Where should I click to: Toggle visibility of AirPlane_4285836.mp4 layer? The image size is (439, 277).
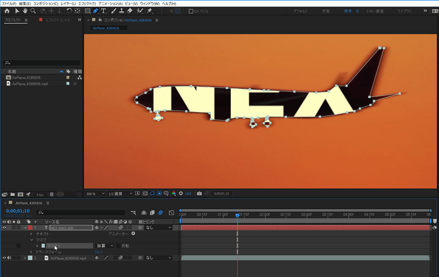click(4, 258)
